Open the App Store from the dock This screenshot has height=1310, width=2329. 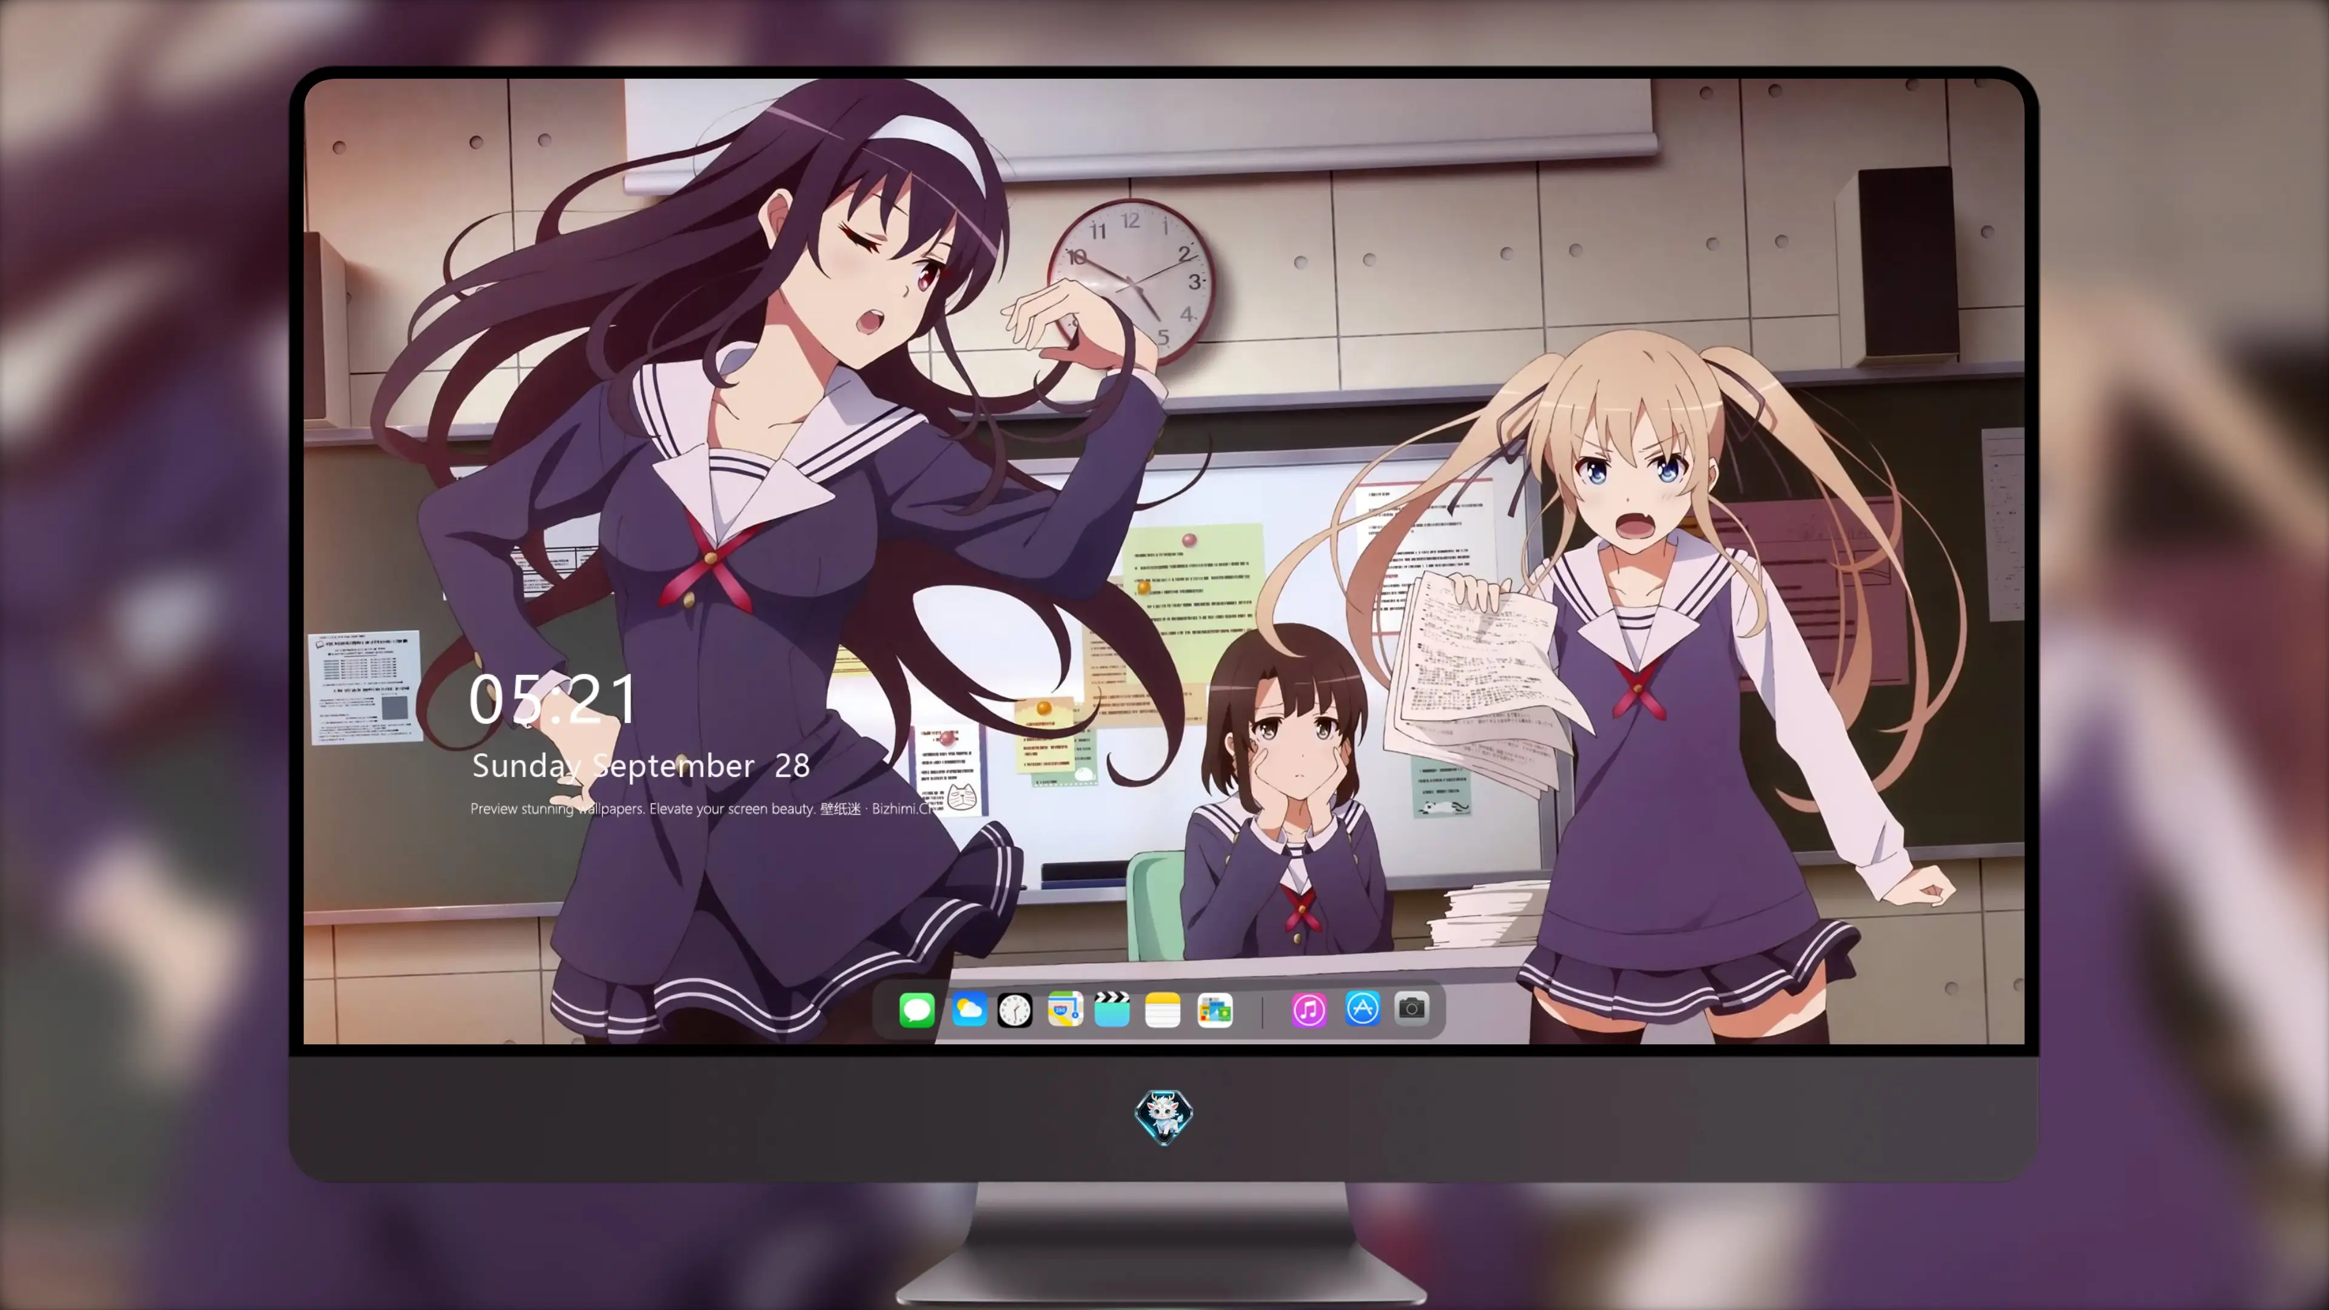coord(1362,1008)
